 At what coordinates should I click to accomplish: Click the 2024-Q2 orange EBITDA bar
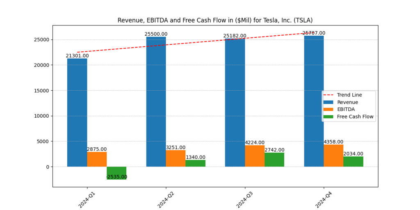[176, 158]
